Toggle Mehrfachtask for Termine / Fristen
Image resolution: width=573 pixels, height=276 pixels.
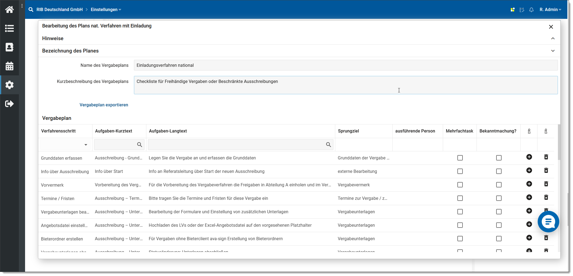click(460, 198)
